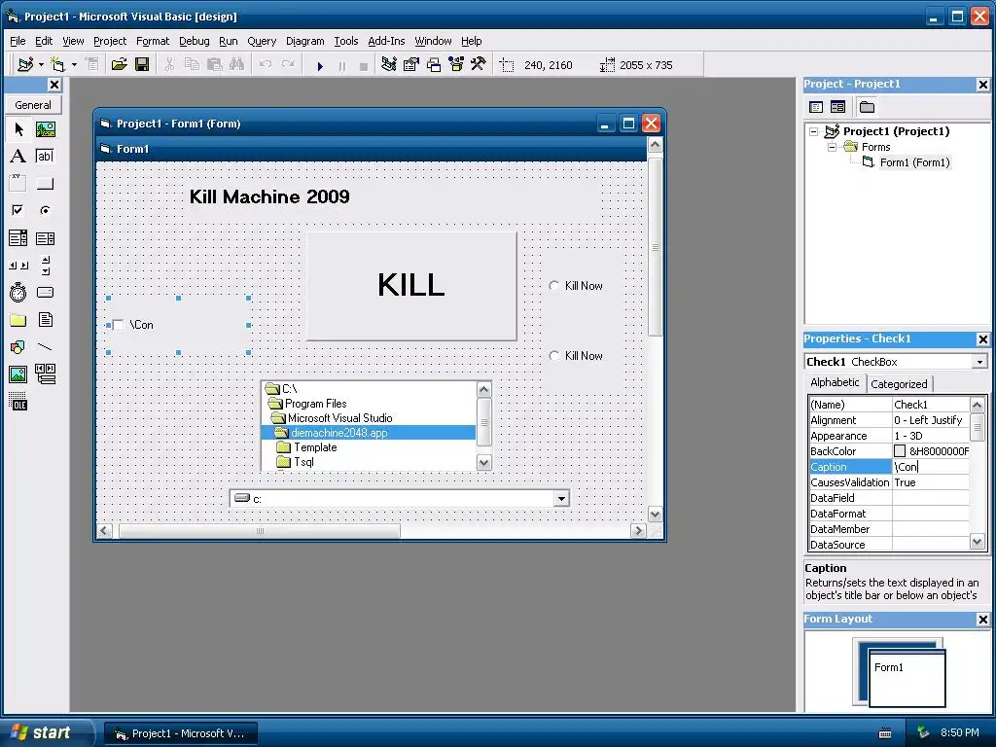Select the DriveListBox control tool
The image size is (996, 747).
(x=45, y=292)
